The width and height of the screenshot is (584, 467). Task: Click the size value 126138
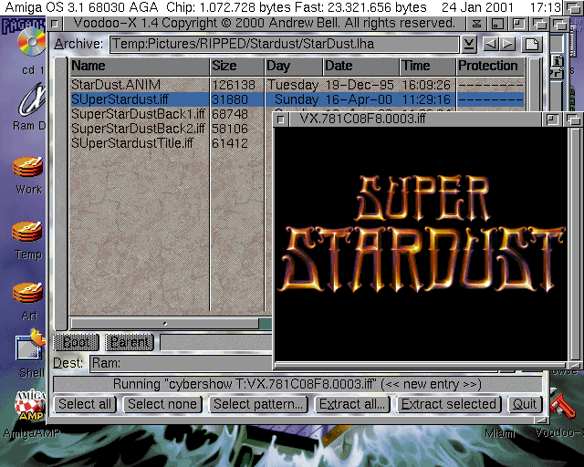[234, 85]
